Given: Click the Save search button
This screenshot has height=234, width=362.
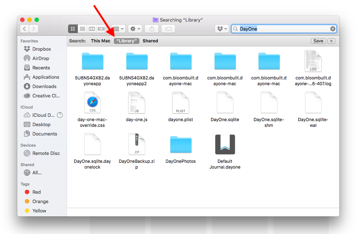Looking at the screenshot, I should [318, 41].
